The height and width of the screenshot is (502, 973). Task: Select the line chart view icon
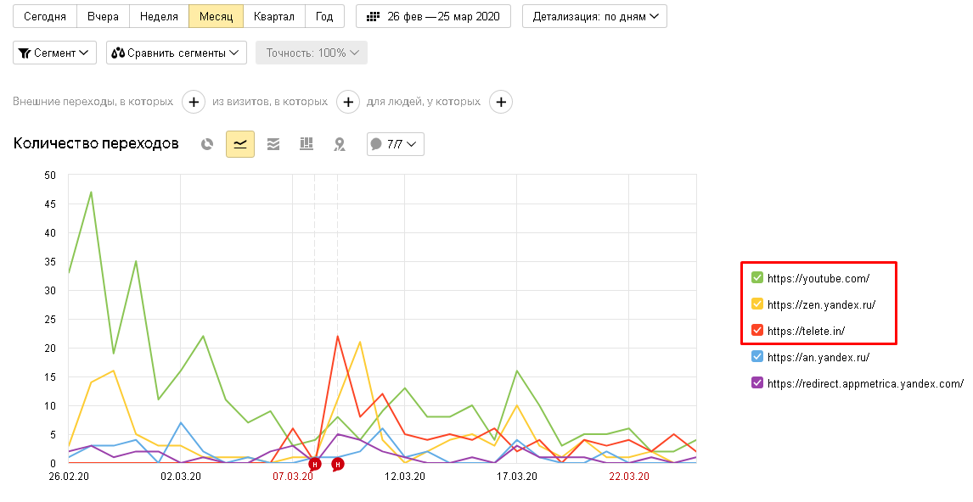(240, 144)
